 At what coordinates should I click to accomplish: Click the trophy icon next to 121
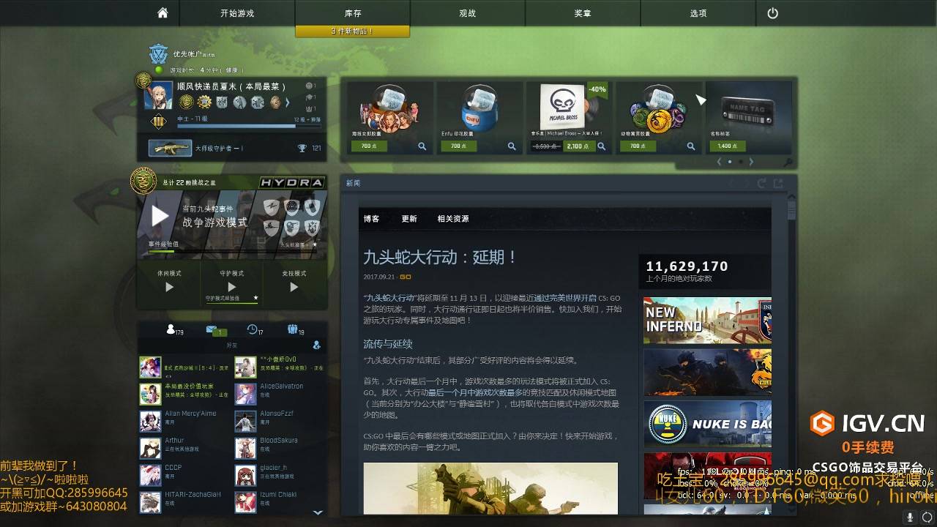(302, 149)
